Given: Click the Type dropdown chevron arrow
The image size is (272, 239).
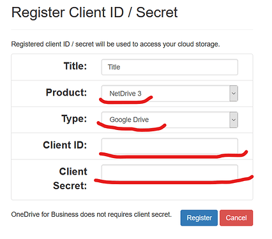Looking at the screenshot, I should (x=234, y=120).
